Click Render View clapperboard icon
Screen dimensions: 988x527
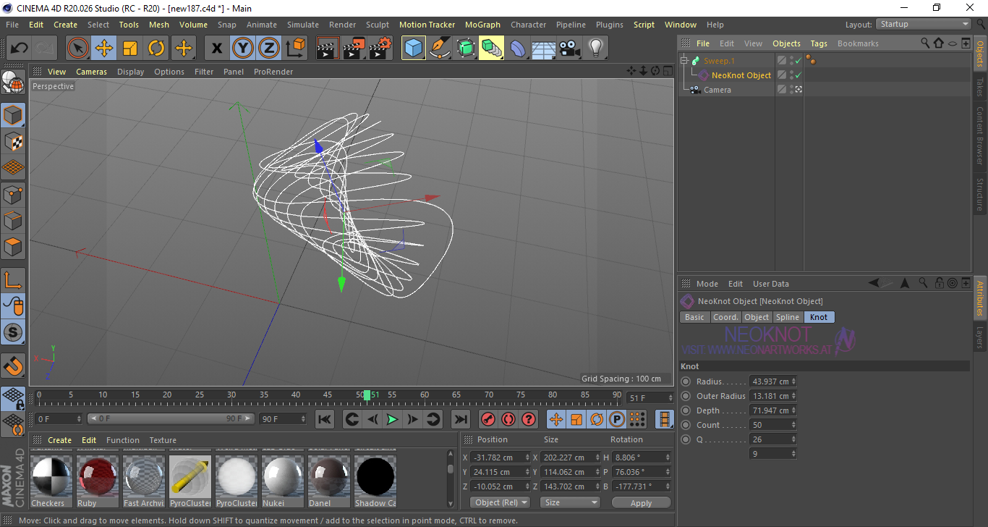(x=328, y=49)
